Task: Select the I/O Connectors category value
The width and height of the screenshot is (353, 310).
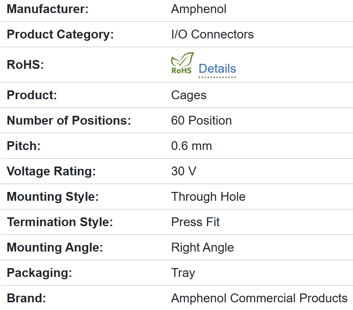Action: (212, 34)
